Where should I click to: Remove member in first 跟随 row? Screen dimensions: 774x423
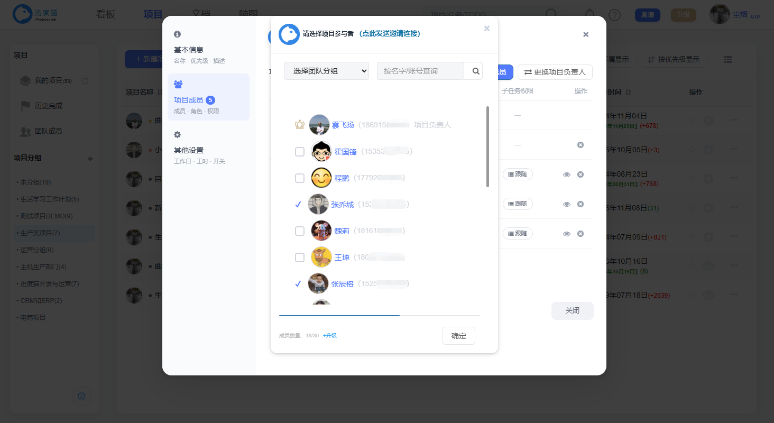point(580,174)
